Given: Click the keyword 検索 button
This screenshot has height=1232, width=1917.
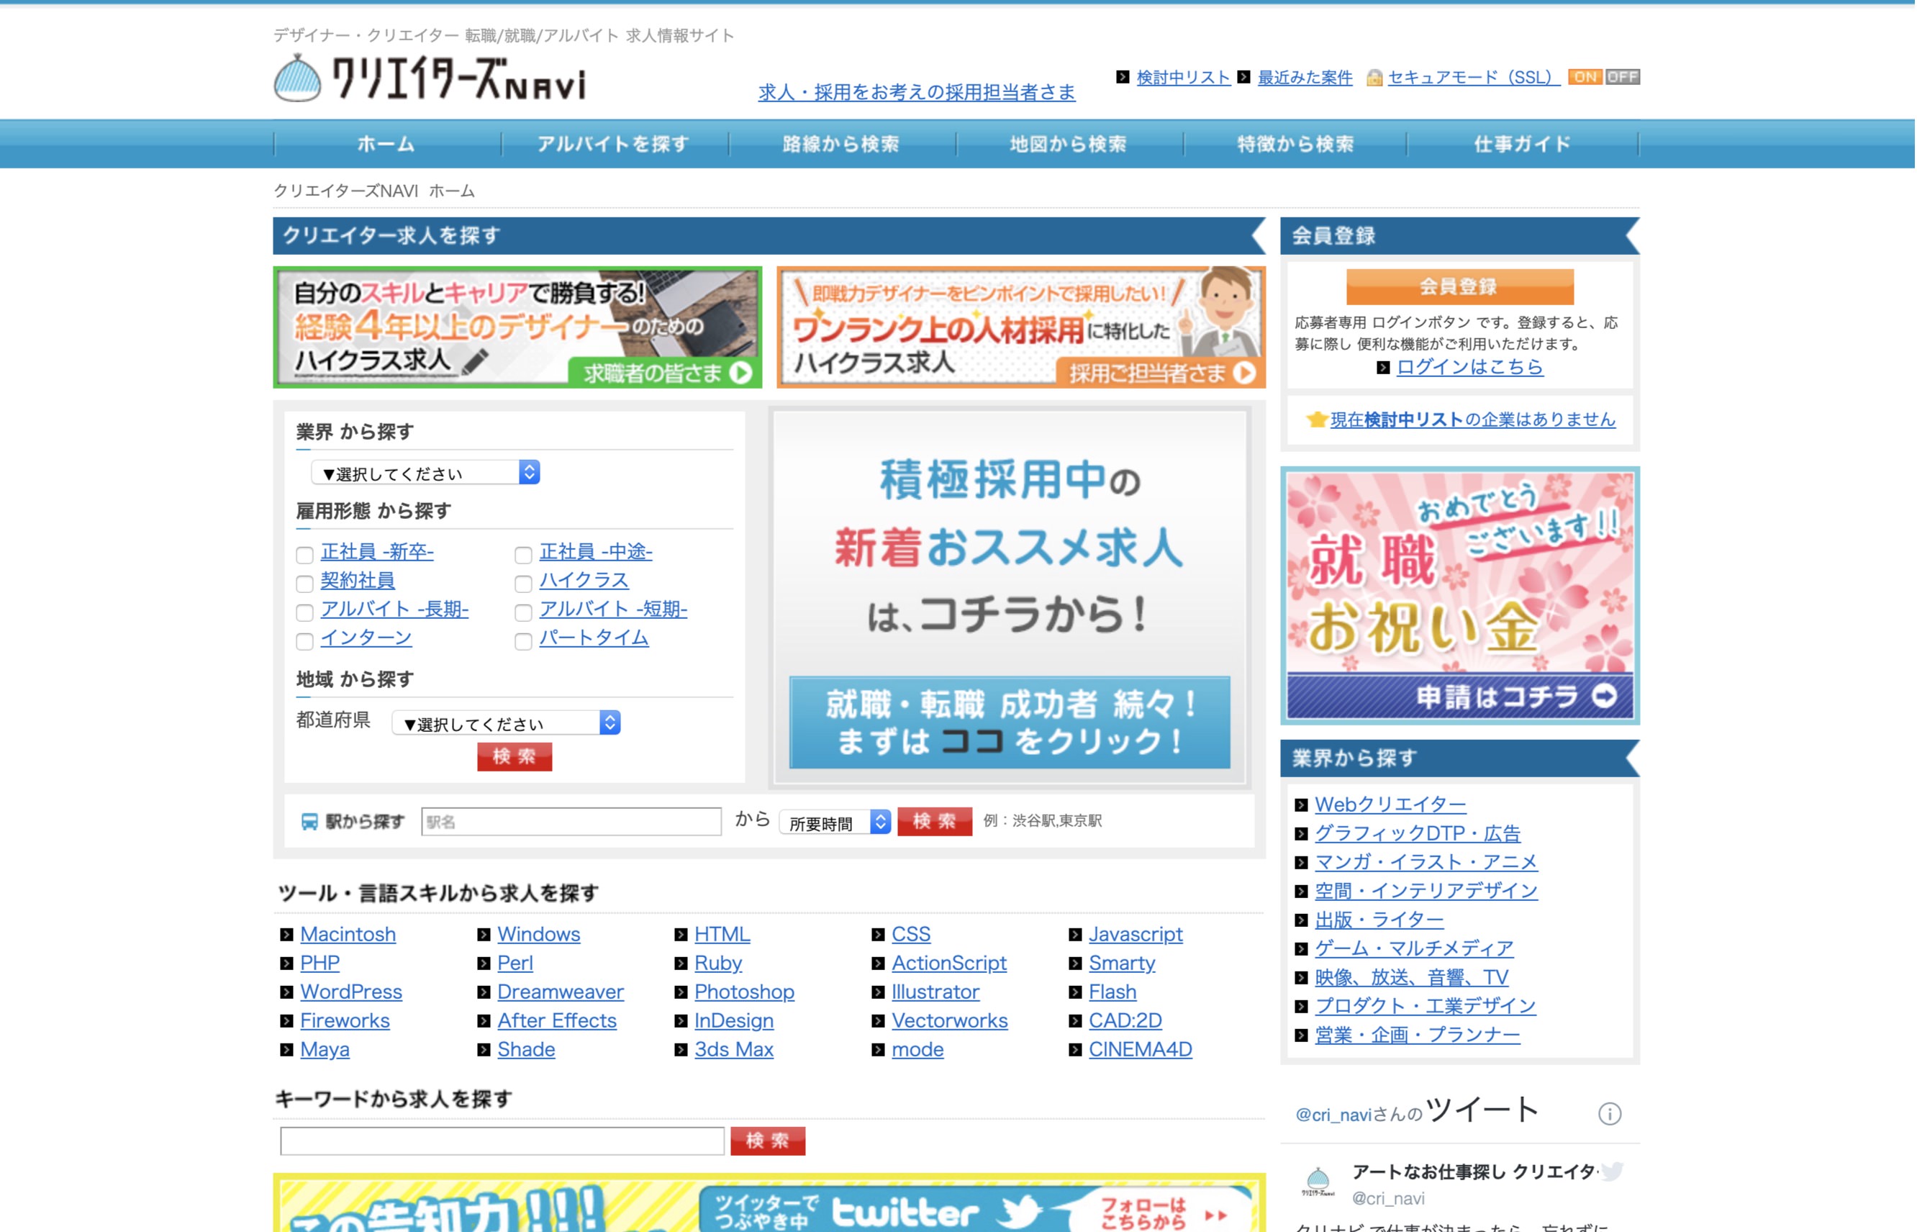Looking at the screenshot, I should click(767, 1141).
